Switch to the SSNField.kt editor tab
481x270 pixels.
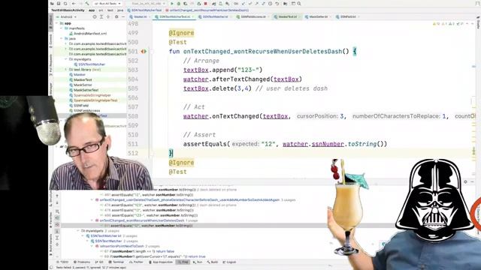coord(348,16)
